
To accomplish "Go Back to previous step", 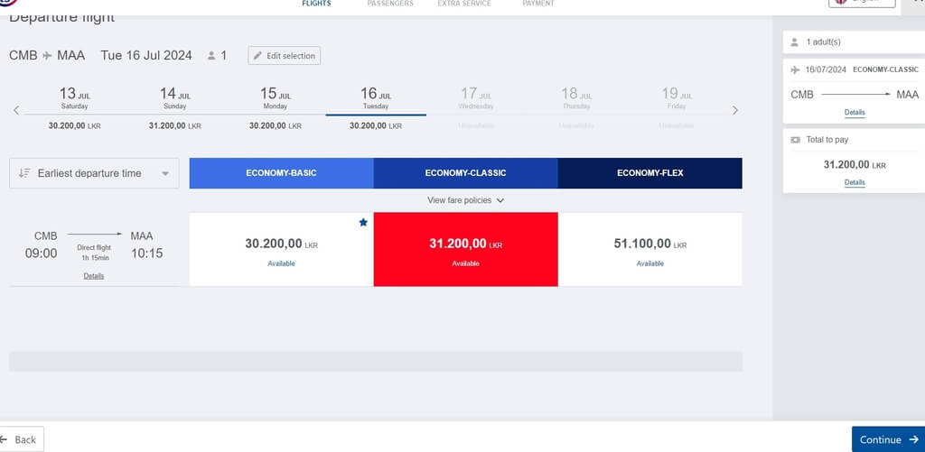I will (20, 439).
